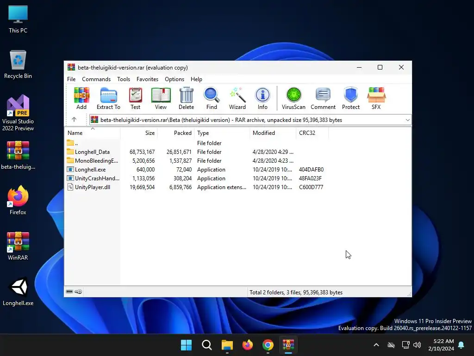Select Longhell.exe Unity icon on desktop
This screenshot has width=474, height=356.
18,292
